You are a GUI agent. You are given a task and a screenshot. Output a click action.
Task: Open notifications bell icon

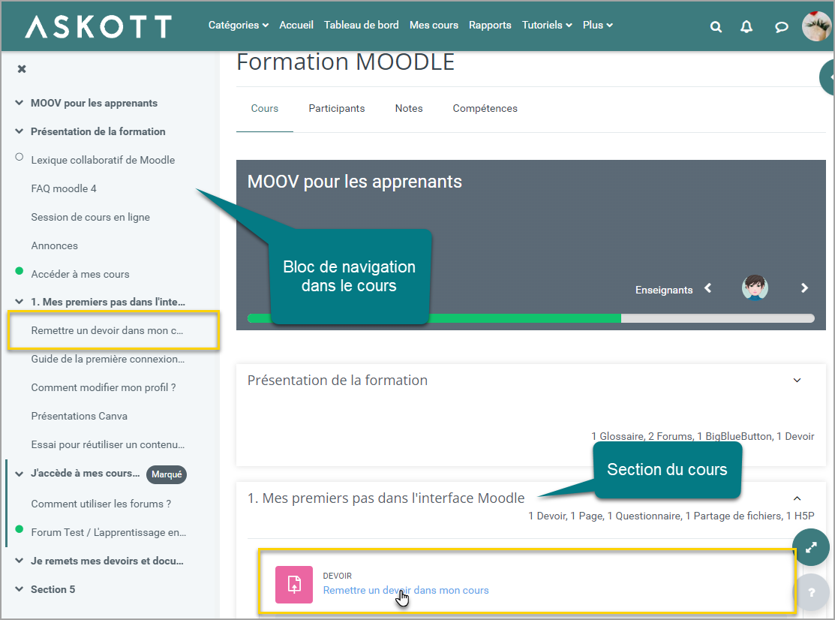(746, 26)
